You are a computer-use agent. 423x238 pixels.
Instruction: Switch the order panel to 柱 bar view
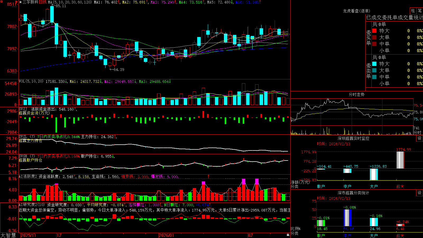pyautogui.click(x=413, y=11)
